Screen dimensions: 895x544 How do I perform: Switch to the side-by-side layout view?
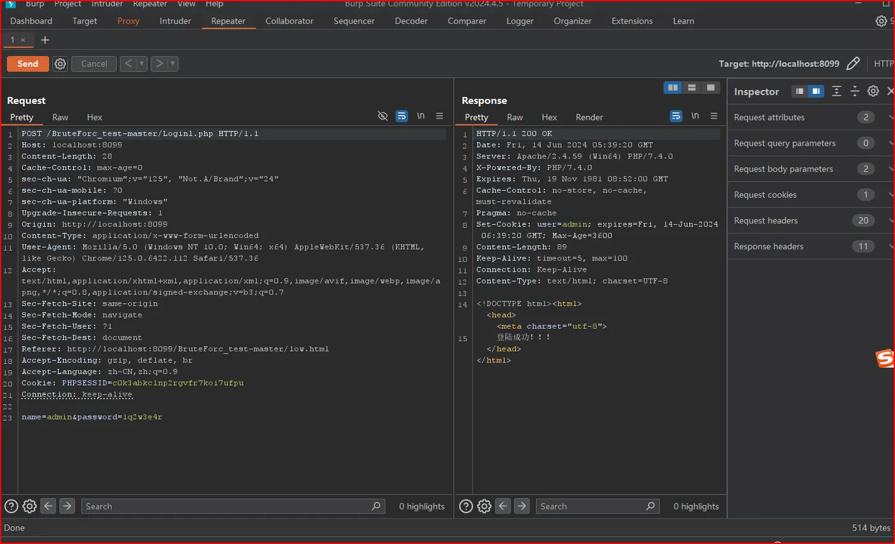[673, 87]
